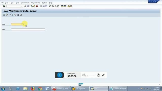Image resolution: width=162 pixels, height=91 pixels.
Task: Click the Find Next binoculars icon
Action: (46, 6)
